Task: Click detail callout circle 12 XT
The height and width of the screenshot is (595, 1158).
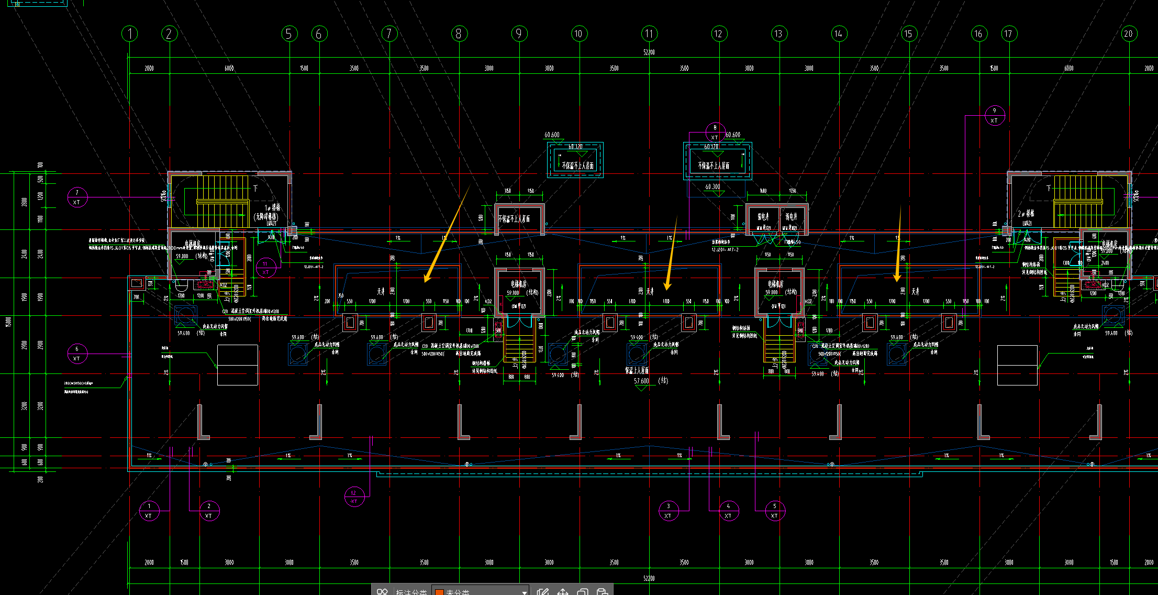Action: click(x=354, y=497)
